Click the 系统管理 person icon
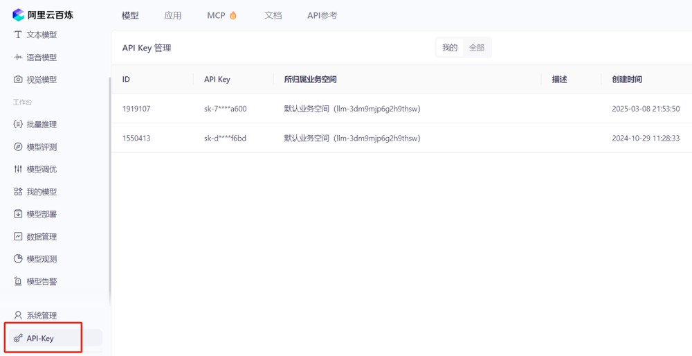This screenshot has width=692, height=356. pos(18,315)
